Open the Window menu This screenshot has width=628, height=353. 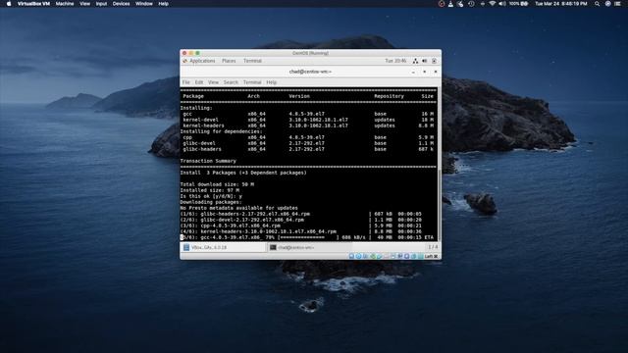coord(144,4)
